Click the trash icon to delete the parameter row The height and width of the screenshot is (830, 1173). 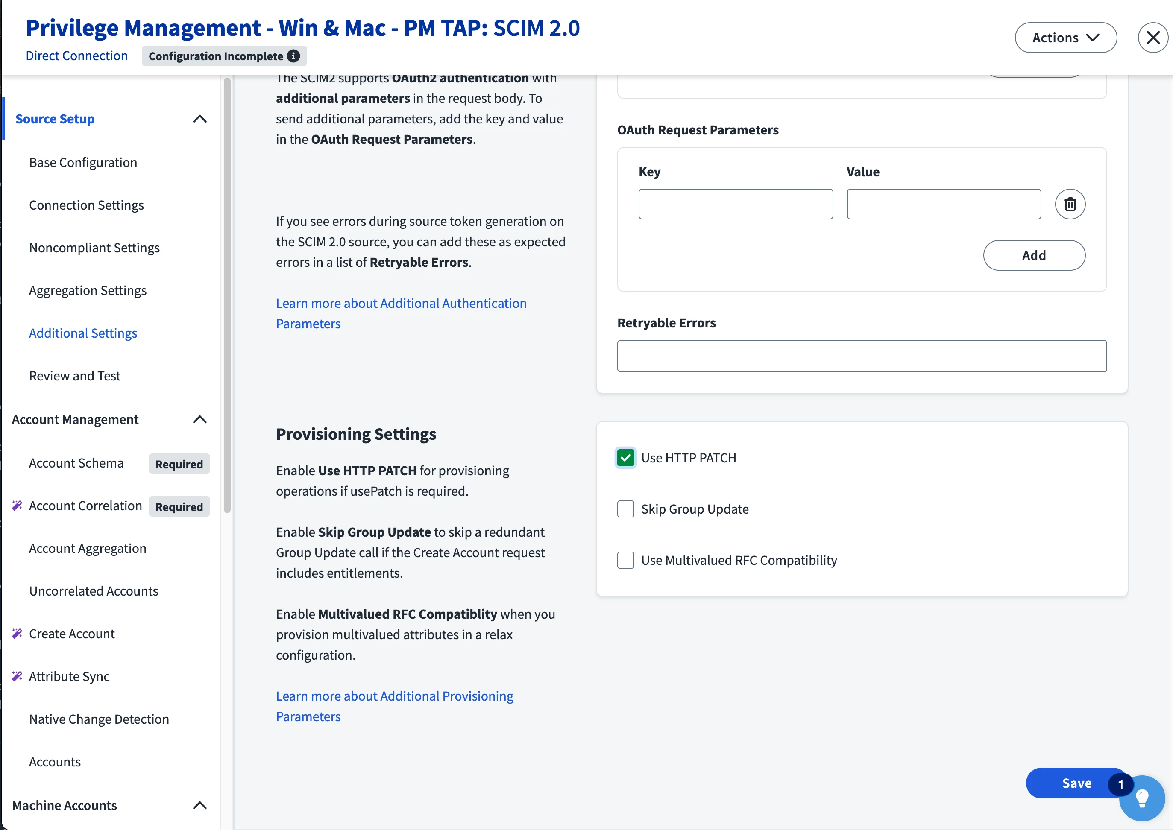[1070, 204]
